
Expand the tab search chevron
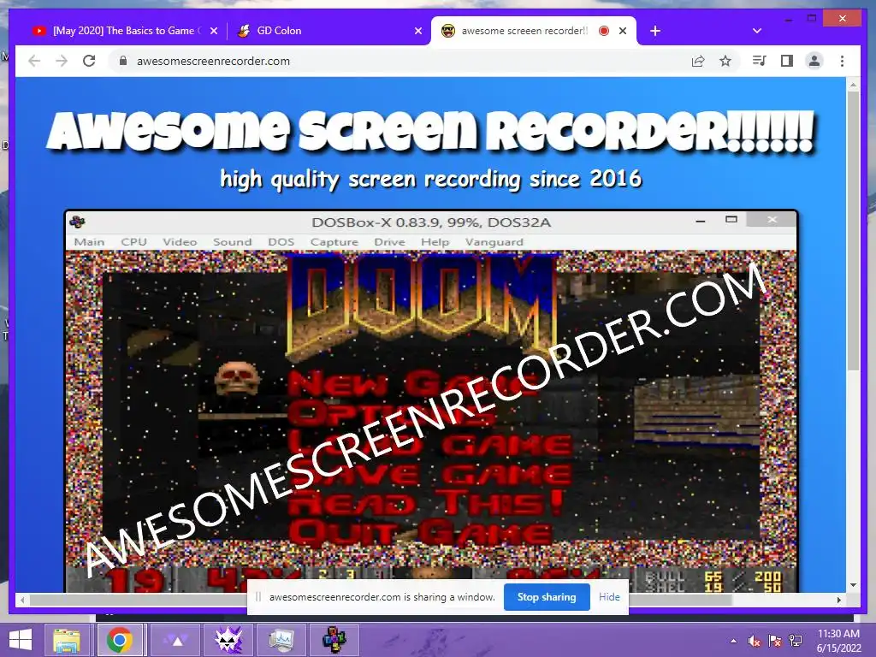757,31
